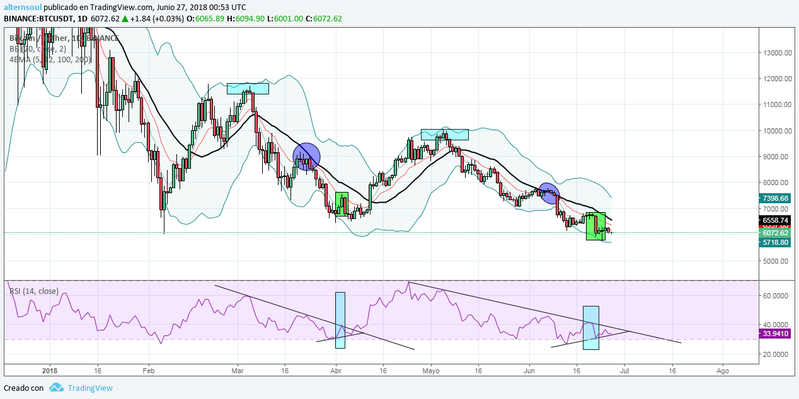Click the Mayo label on the time axis
The width and height of the screenshot is (799, 399).
pos(432,371)
